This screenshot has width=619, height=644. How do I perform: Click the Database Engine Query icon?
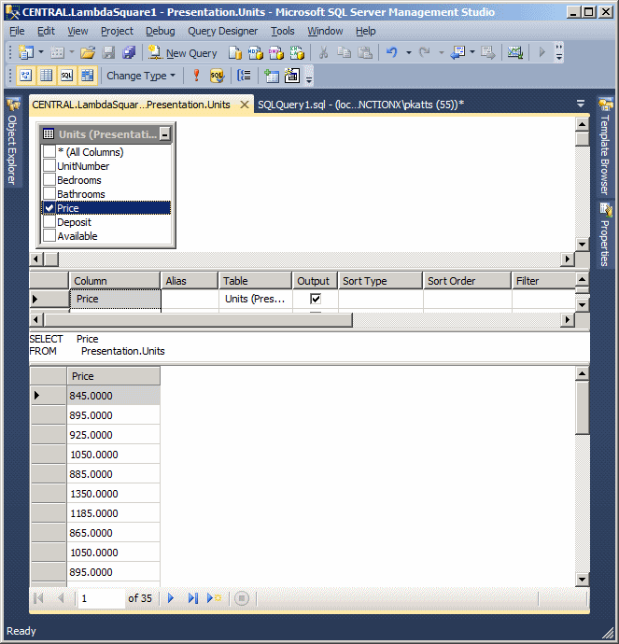(x=235, y=52)
